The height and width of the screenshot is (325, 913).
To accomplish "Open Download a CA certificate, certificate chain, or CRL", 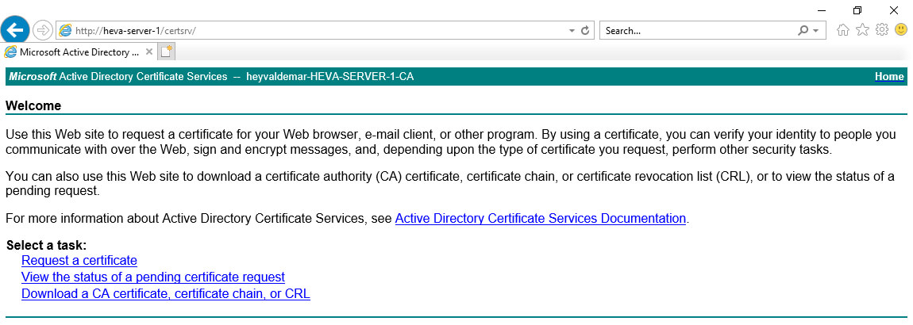I will (166, 293).
